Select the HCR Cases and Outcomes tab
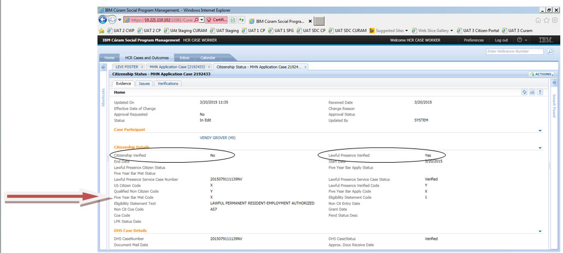The width and height of the screenshot is (563, 253). (146, 58)
